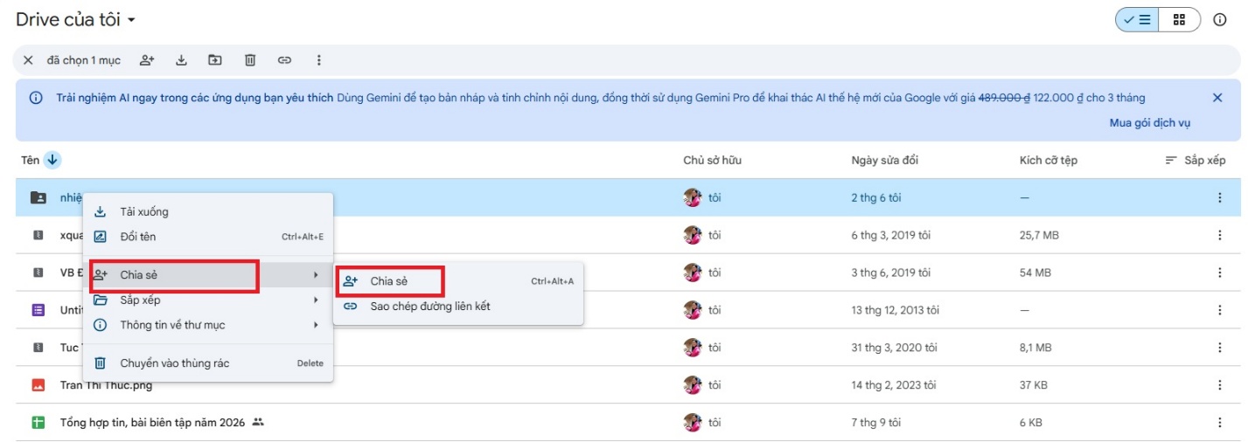This screenshot has height=442, width=1248.
Task: Click the Tran Thi Thuc.png image file icon
Action: (38, 385)
